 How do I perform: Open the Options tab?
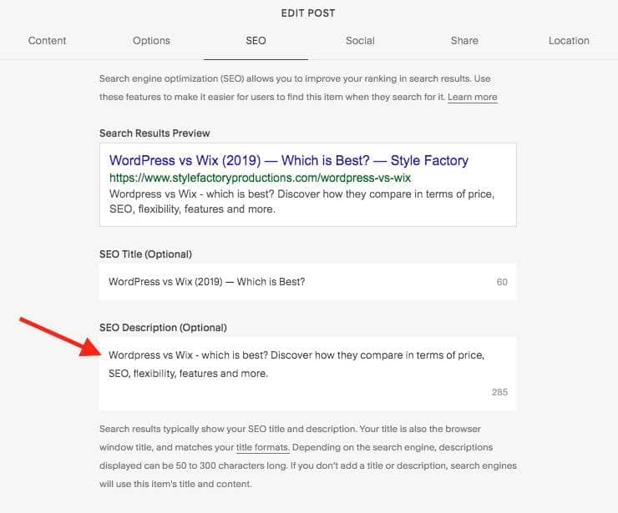[x=151, y=41]
